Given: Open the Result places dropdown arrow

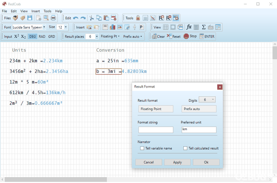Looking at the screenshot, I should [97, 36].
